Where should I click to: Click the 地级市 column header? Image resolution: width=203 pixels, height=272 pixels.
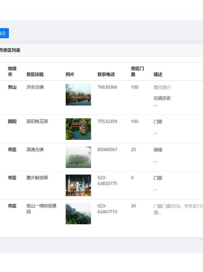tap(12, 71)
